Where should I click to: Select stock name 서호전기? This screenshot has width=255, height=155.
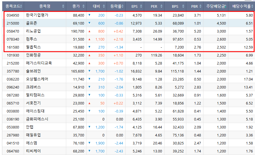(33, 103)
